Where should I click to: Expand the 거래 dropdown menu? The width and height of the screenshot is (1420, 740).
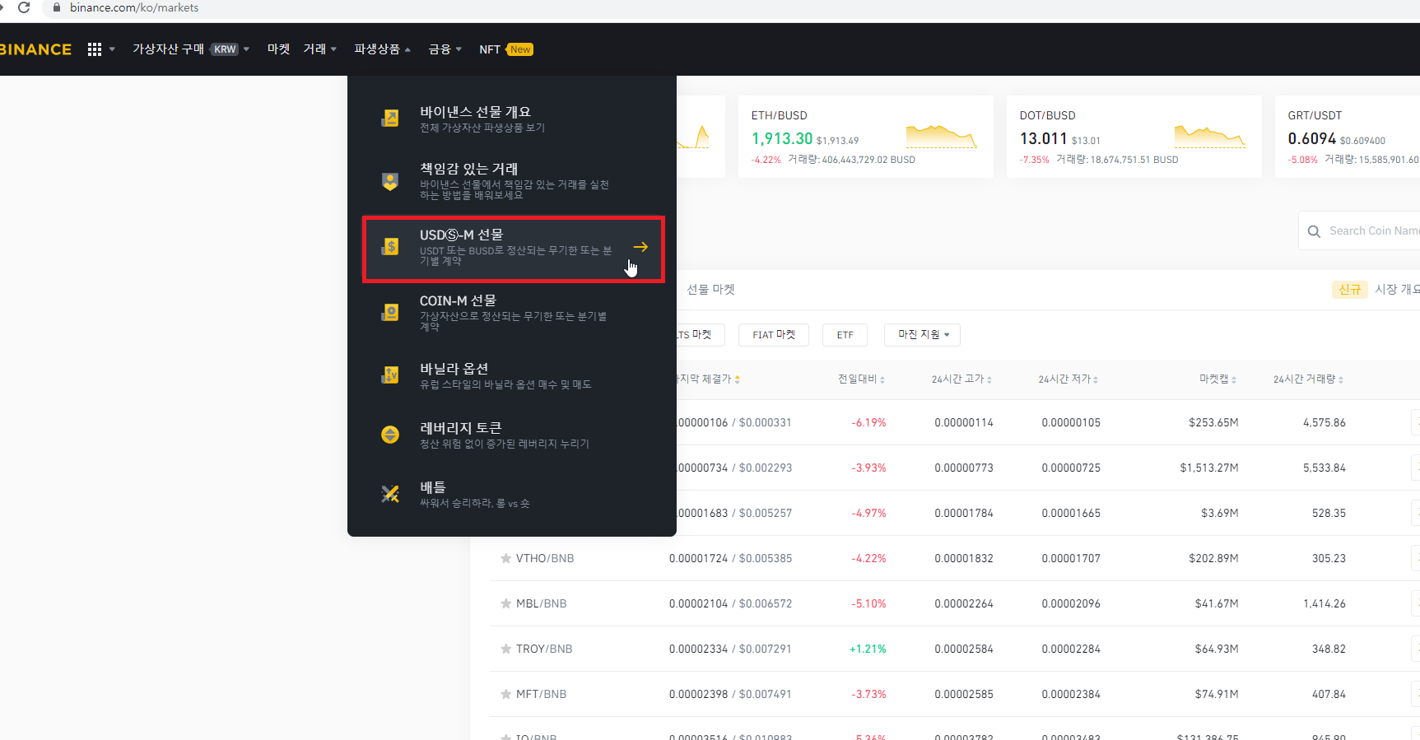click(320, 49)
